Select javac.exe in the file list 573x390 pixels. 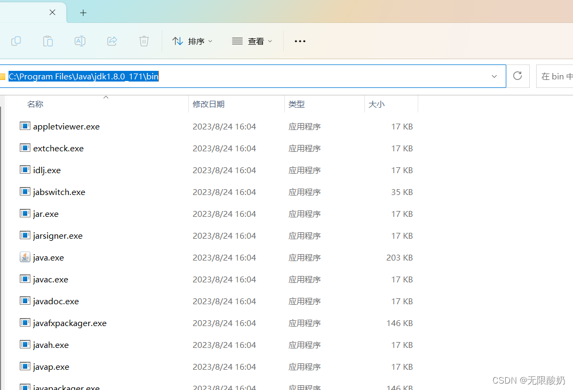click(51, 279)
